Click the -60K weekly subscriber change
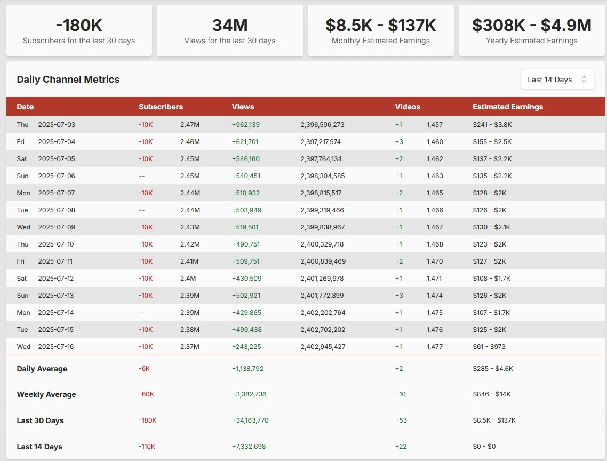607x461 pixels. pyautogui.click(x=146, y=394)
